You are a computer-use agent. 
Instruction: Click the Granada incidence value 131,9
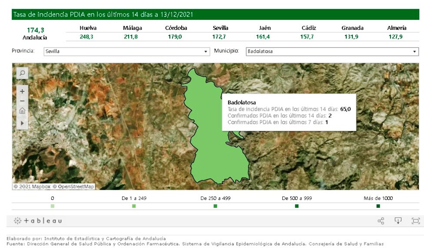click(351, 37)
